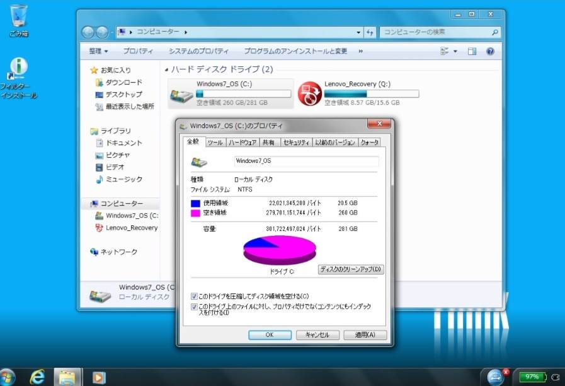This screenshot has height=386, width=565.
Task: Switch to the 共有 tab
Action: pyautogui.click(x=268, y=143)
